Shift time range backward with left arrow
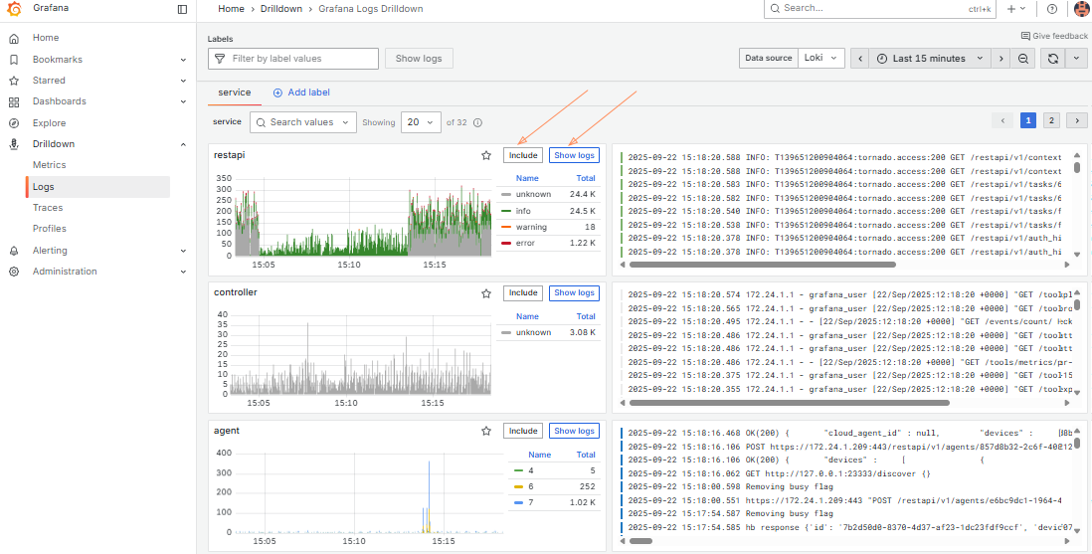This screenshot has height=554, width=1092. click(x=861, y=59)
